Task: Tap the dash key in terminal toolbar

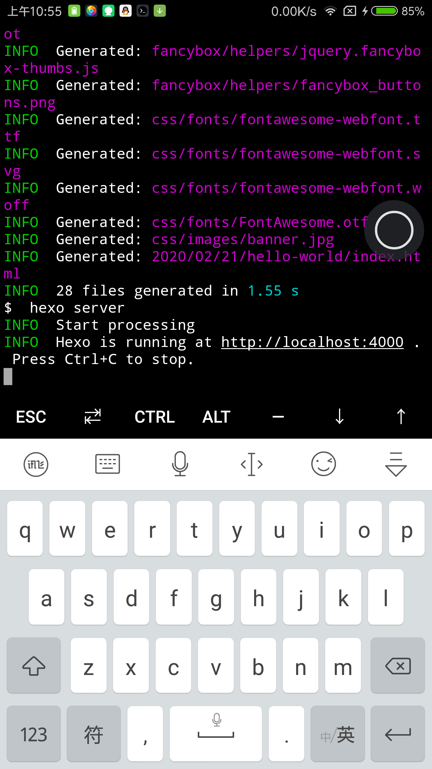Action: (x=278, y=417)
